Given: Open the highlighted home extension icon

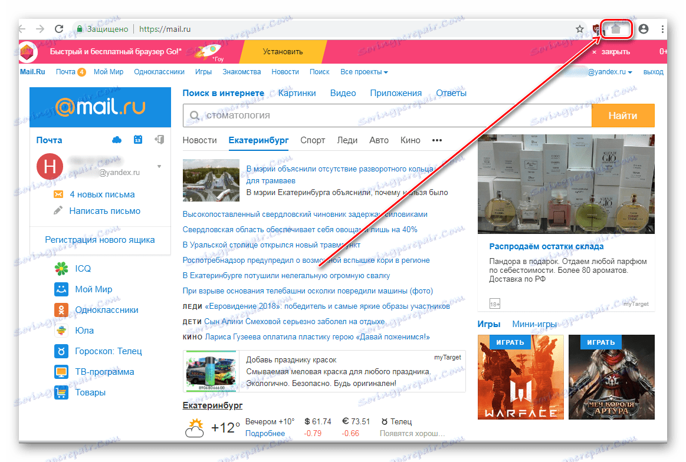Looking at the screenshot, I should [616, 29].
